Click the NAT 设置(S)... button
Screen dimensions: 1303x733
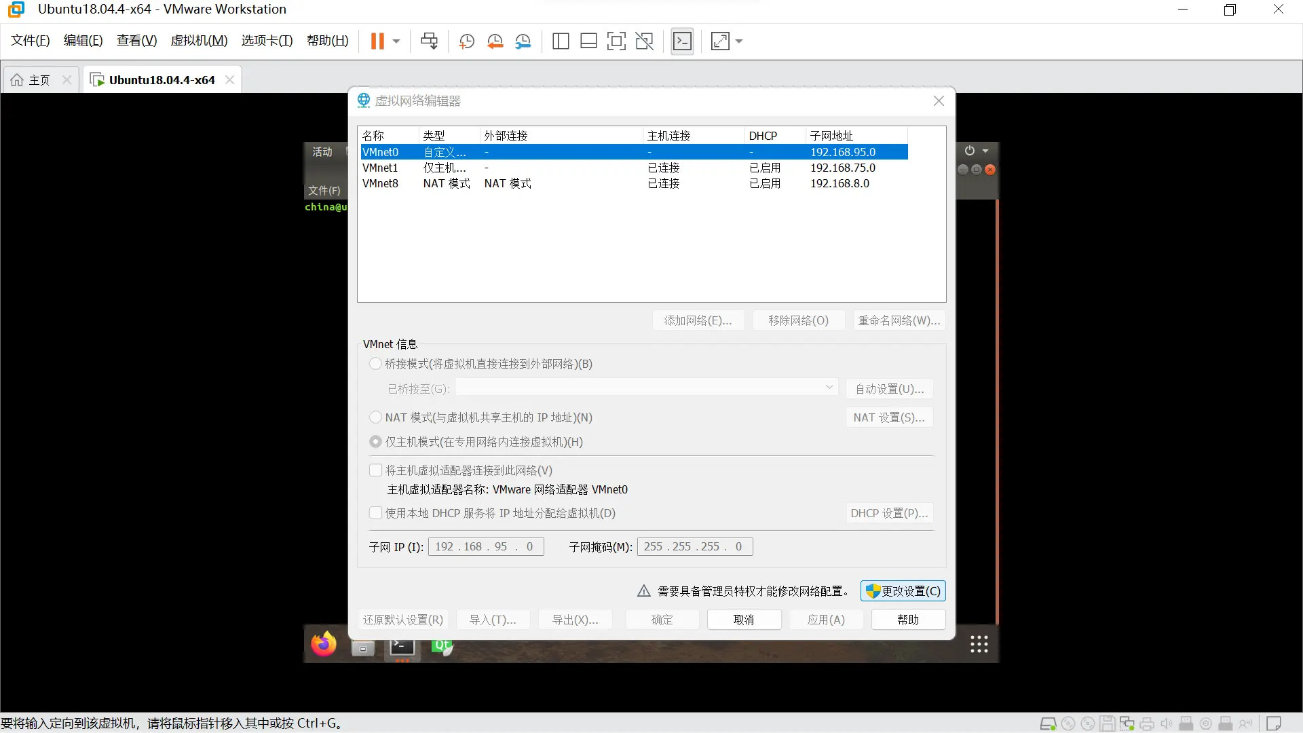[889, 417]
